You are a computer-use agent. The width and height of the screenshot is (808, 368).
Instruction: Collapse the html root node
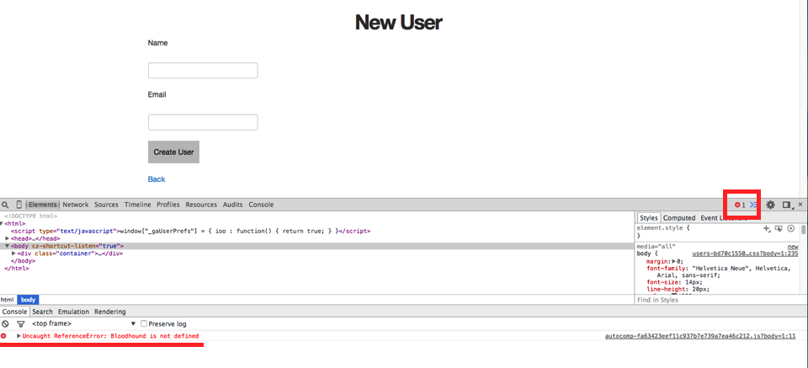(x=2, y=224)
